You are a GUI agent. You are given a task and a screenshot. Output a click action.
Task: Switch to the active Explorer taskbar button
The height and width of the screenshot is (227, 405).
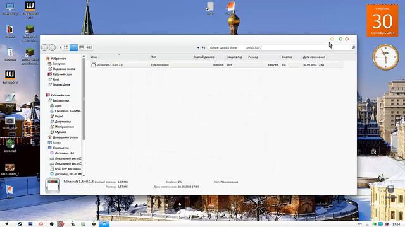tap(104, 224)
